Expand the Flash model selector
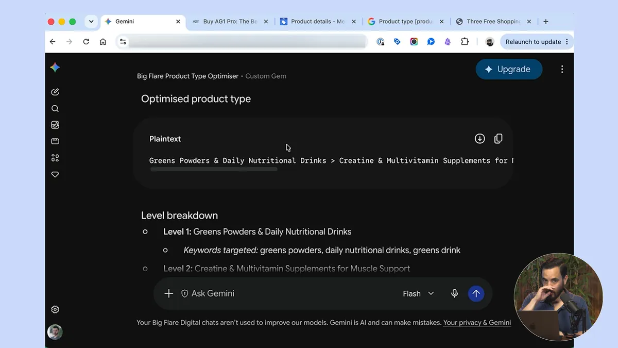Image resolution: width=618 pixels, height=348 pixels. [x=418, y=293]
